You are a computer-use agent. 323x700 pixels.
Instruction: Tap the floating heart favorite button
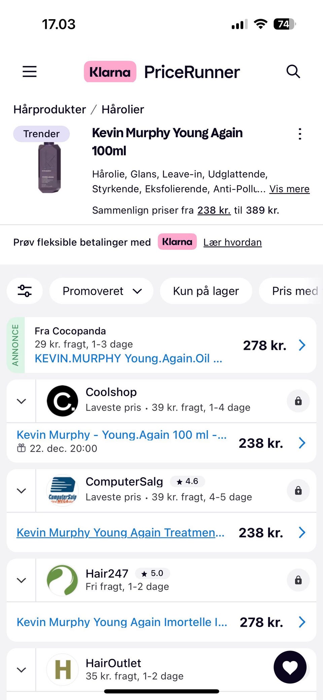[290, 667]
